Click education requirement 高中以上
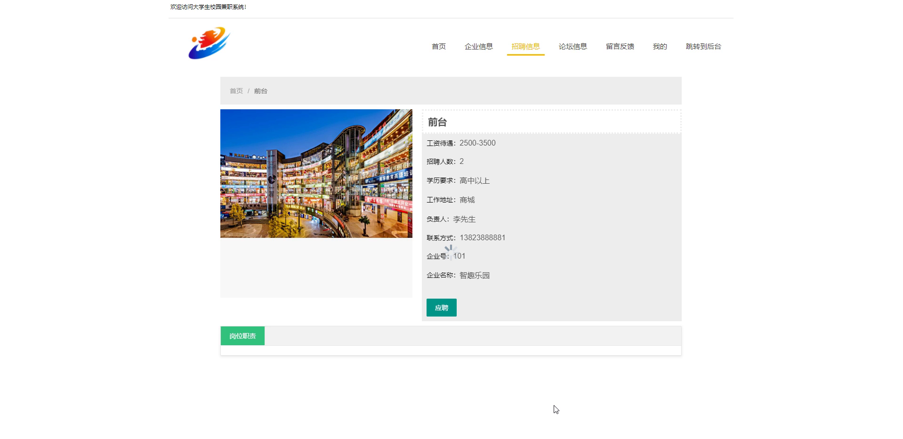The width and height of the screenshot is (903, 439). pyautogui.click(x=475, y=181)
